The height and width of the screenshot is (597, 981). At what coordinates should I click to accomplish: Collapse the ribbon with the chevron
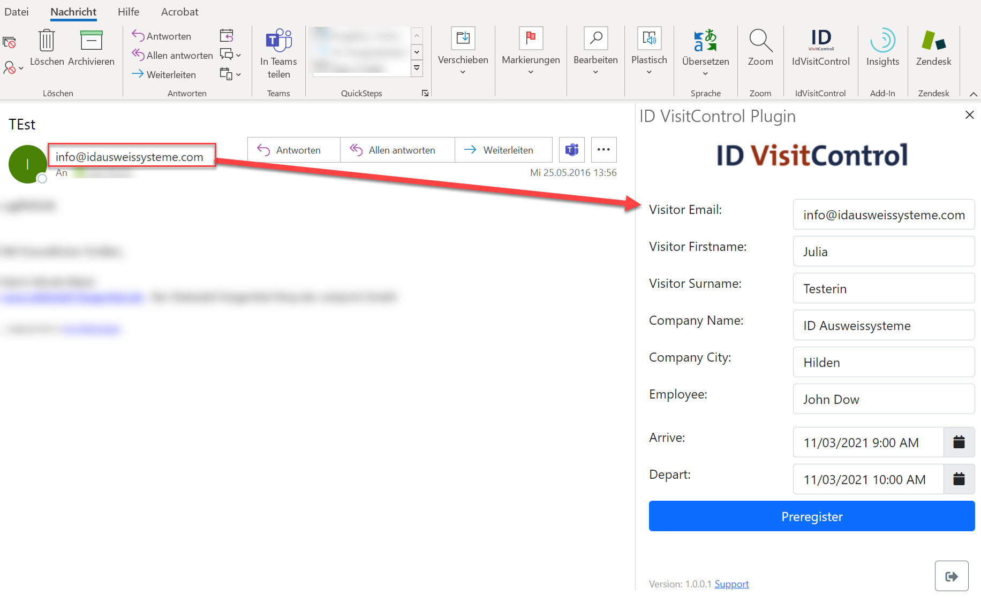coord(974,94)
